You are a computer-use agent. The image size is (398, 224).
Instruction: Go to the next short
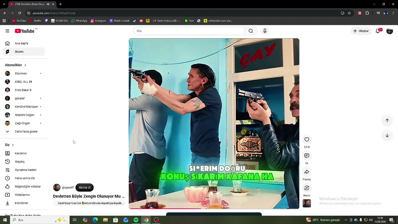tap(387, 135)
